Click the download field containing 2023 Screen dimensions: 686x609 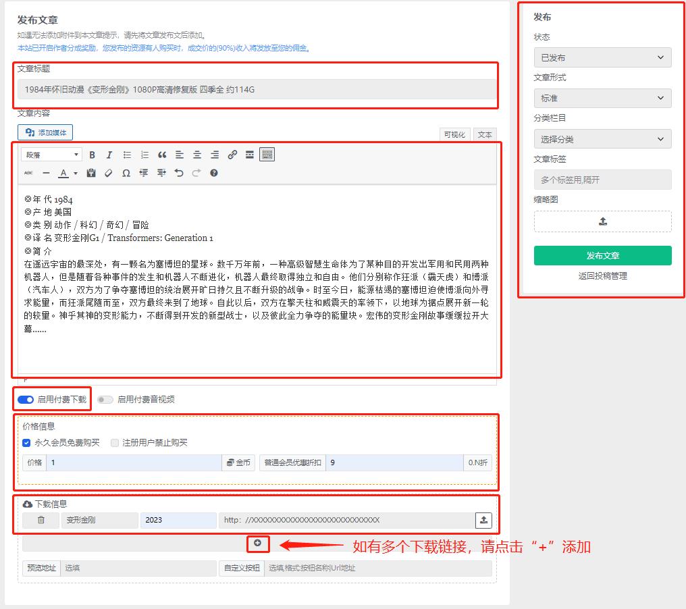[x=178, y=520]
